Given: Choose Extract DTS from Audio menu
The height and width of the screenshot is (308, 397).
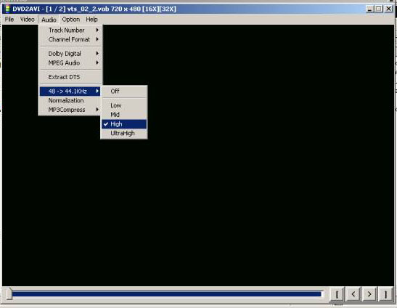Looking at the screenshot, I should tap(70, 77).
